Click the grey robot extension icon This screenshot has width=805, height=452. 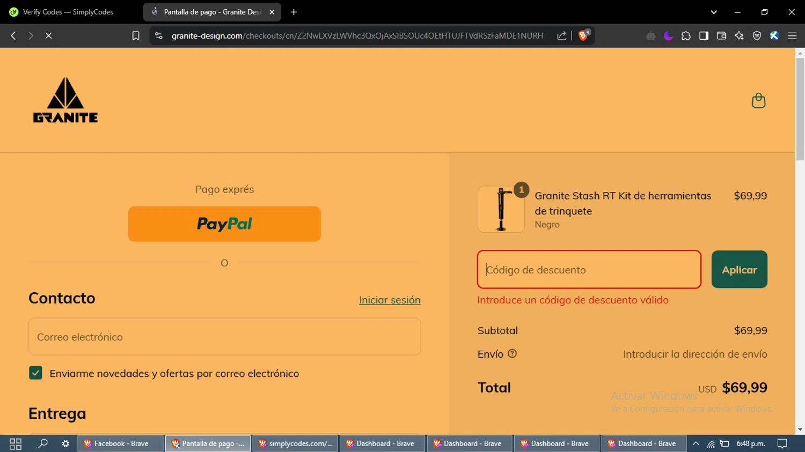[650, 35]
